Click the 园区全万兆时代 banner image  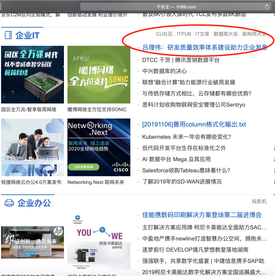pyautogui.click(x=32, y=75)
